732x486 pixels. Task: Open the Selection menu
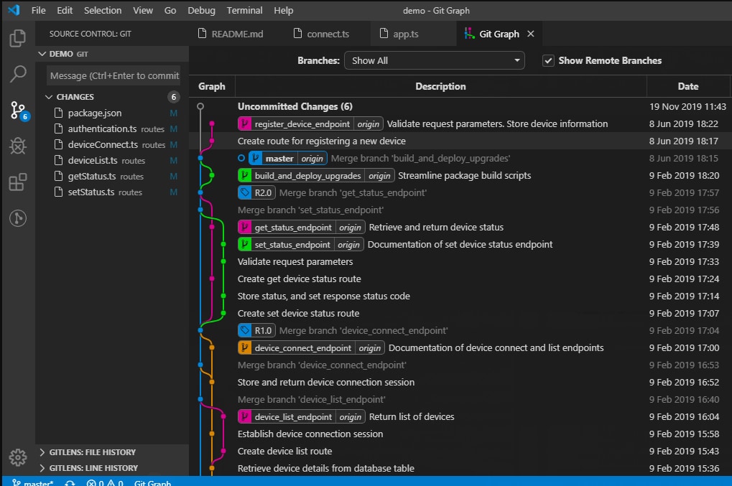click(103, 10)
